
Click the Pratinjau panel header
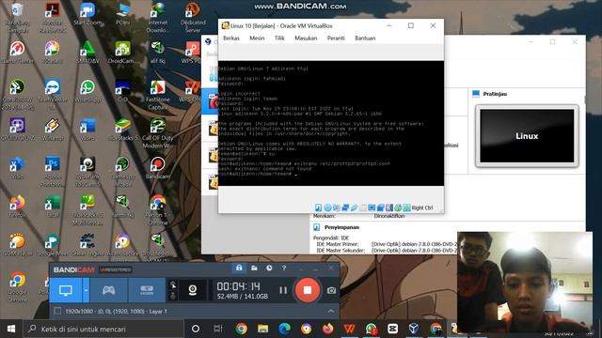point(495,94)
